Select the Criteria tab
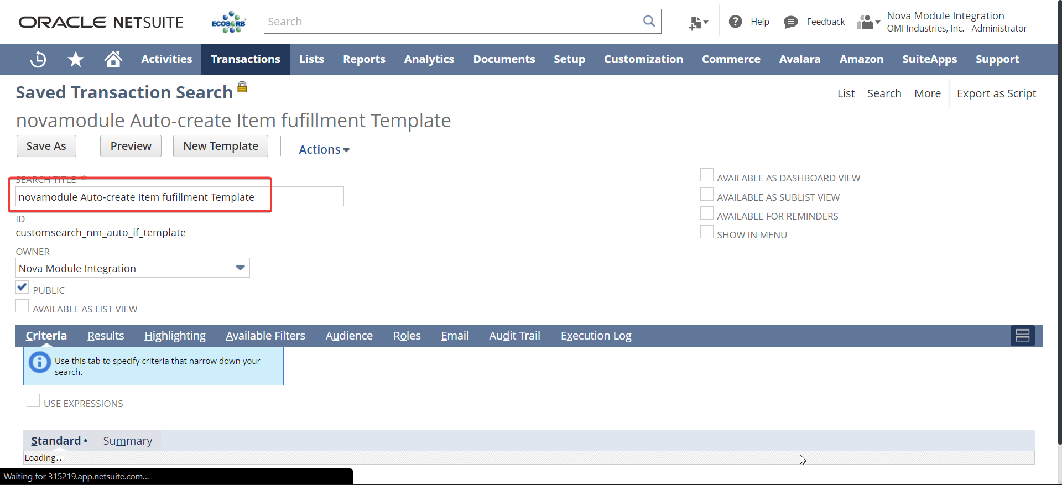This screenshot has height=485, width=1062. 46,336
